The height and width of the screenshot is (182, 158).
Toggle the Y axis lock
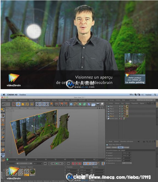click(x=42, y=104)
